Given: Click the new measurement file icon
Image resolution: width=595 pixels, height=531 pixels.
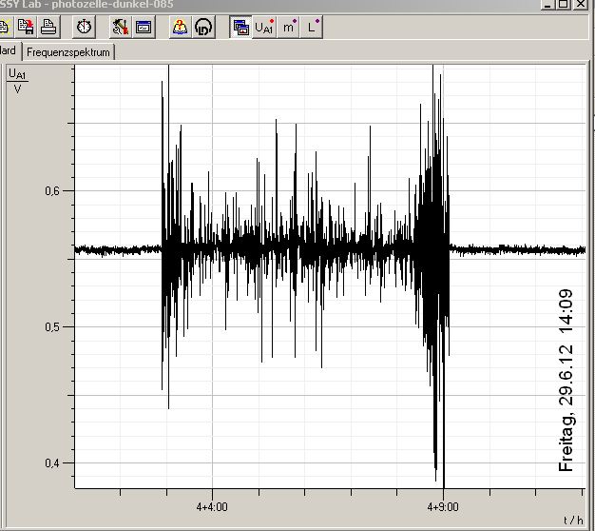Looking at the screenshot, I should point(5,27).
